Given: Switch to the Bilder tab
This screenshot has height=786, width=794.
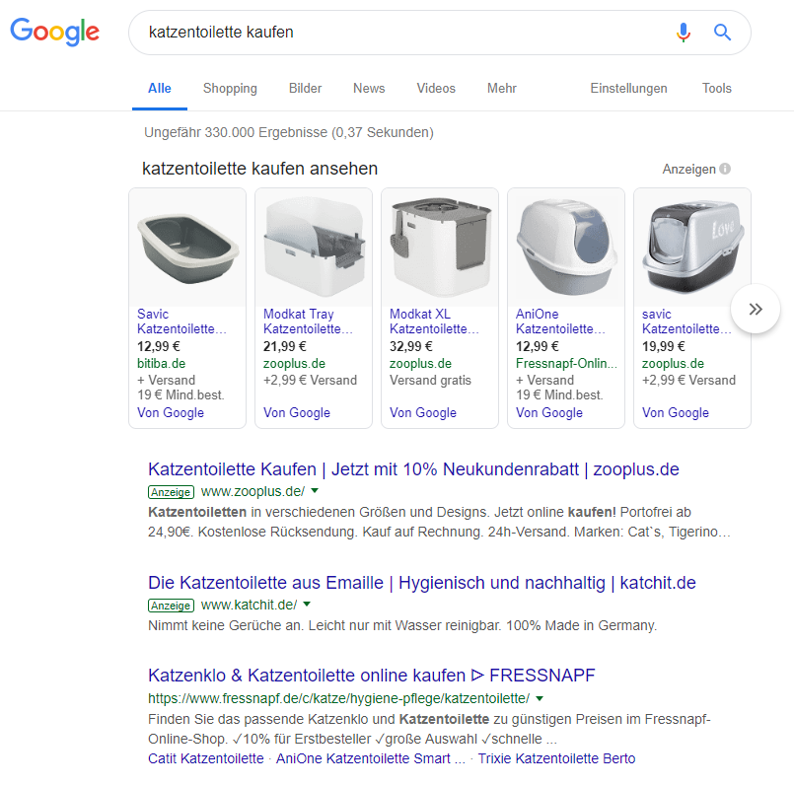Looking at the screenshot, I should point(305,89).
